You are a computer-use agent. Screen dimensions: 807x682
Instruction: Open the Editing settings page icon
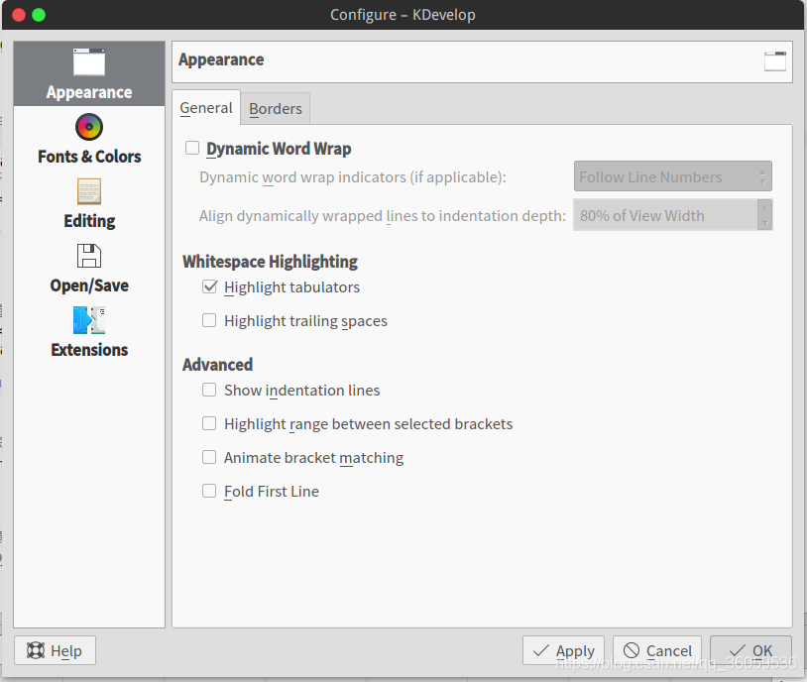click(89, 191)
